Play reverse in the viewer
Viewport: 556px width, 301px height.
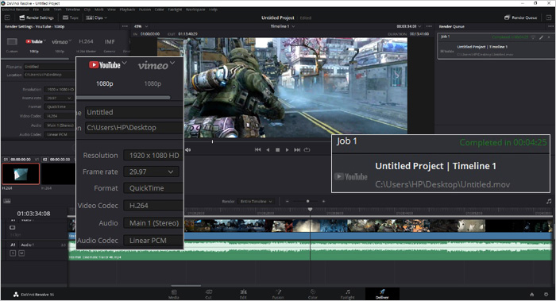pyautogui.click(x=268, y=150)
